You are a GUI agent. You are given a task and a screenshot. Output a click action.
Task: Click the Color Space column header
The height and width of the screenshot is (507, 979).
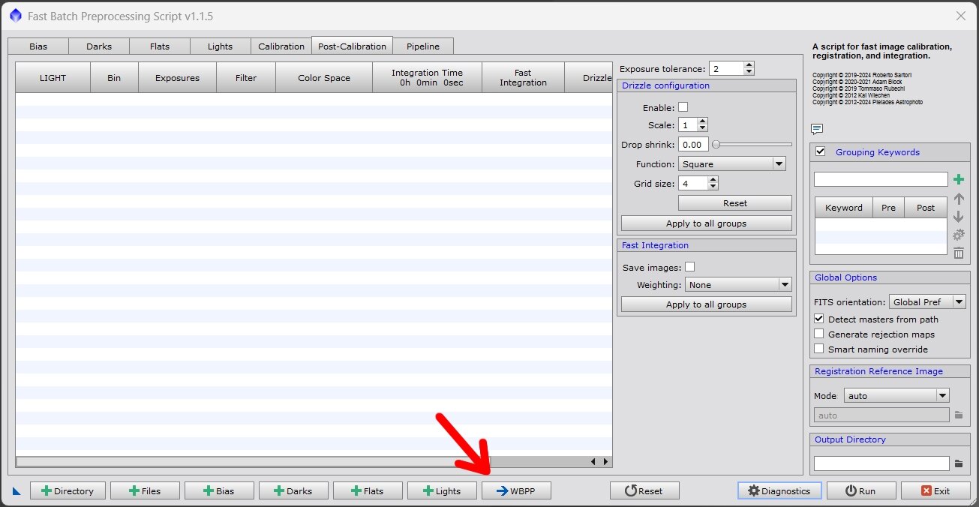(324, 77)
